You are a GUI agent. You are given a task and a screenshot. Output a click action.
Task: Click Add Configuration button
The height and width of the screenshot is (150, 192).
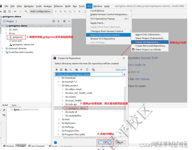point(41,11)
